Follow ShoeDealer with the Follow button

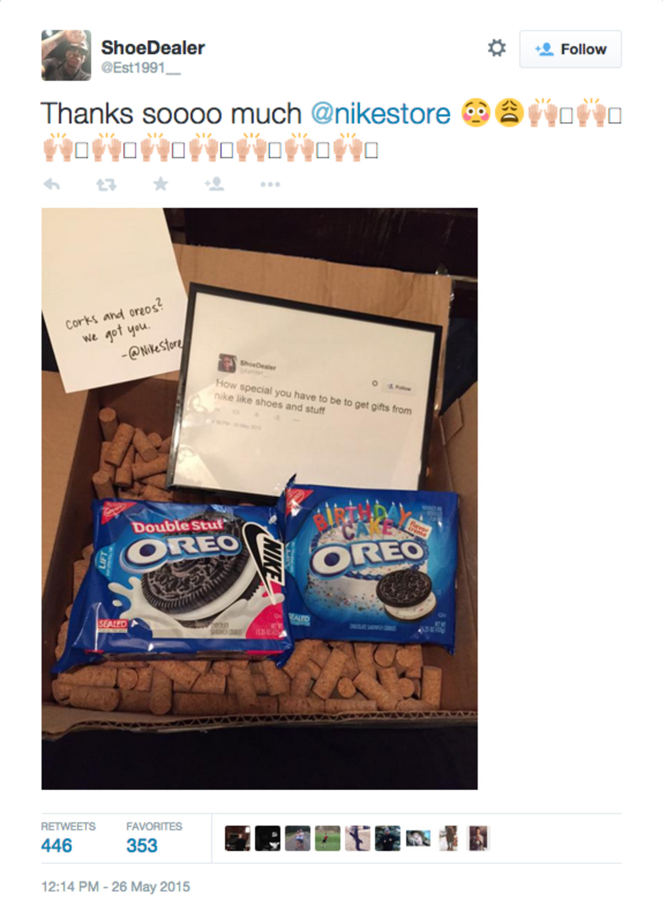[x=570, y=49]
